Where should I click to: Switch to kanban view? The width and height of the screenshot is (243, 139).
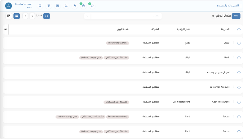[x=9, y=16]
